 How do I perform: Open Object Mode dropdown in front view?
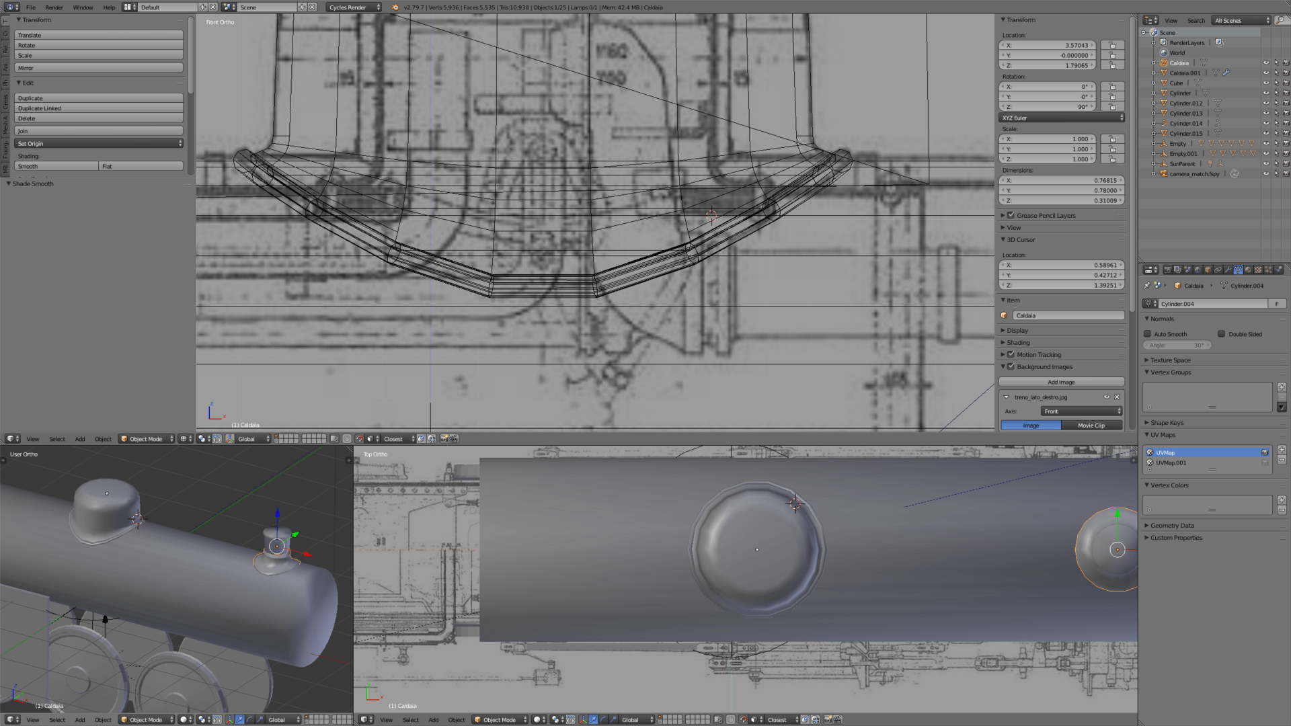(147, 439)
